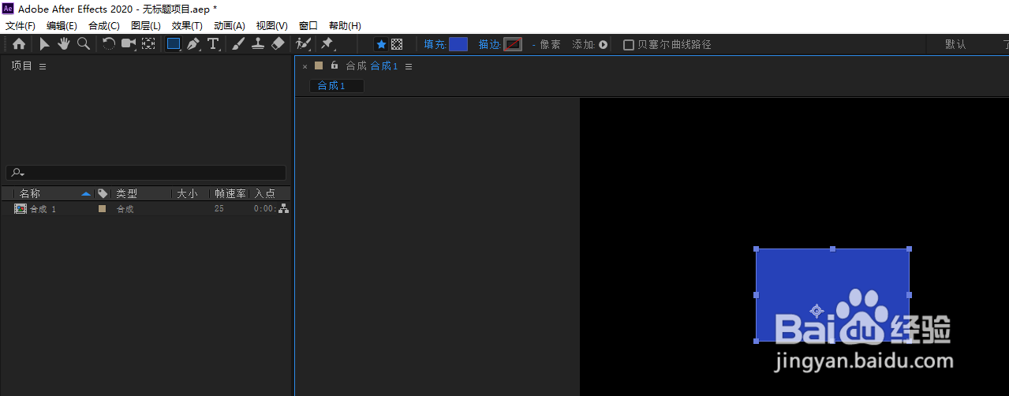Enable the 贝塞尔曲线路径 checkbox
The image size is (1009, 396).
[629, 44]
